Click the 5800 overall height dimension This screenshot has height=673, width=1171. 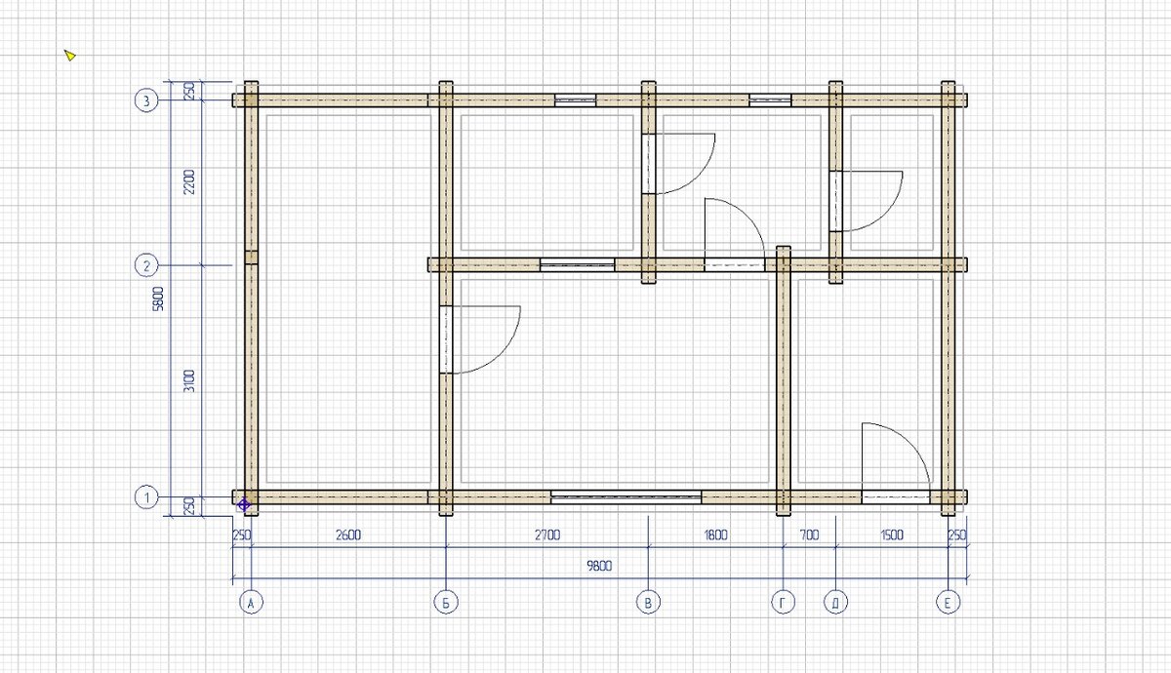160,298
